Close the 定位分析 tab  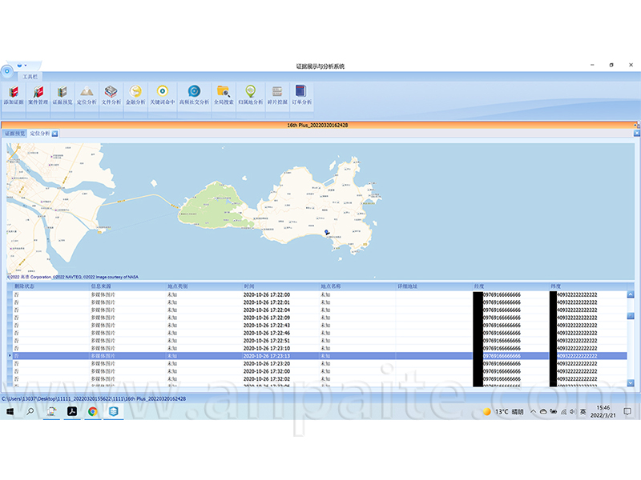tap(54, 134)
